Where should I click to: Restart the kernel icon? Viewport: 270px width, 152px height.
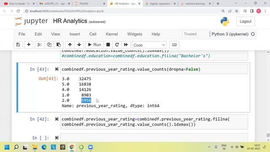[x=117, y=45]
